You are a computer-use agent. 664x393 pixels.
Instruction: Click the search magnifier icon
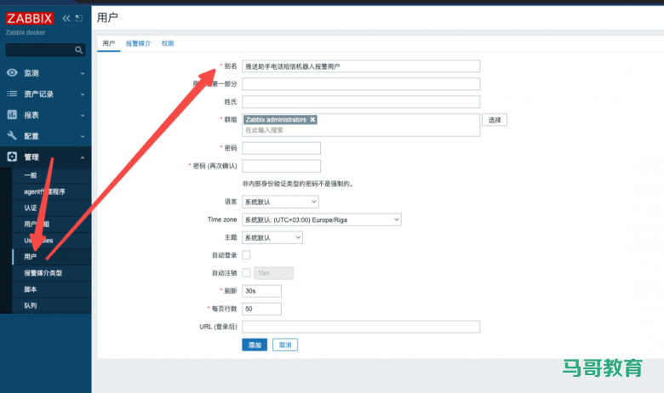(79, 50)
